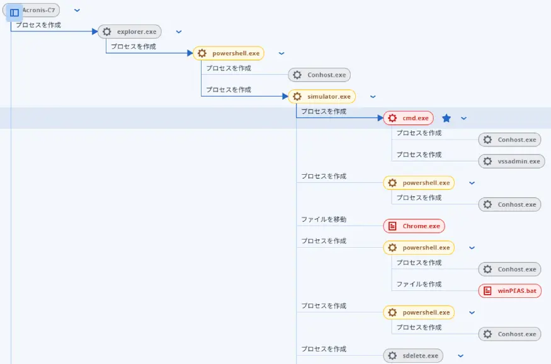551x364 pixels.
Task: Click the red gear icon on cmd.exe
Action: 392,118
